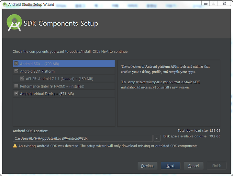Click the Android Studio logo in header

(14, 23)
